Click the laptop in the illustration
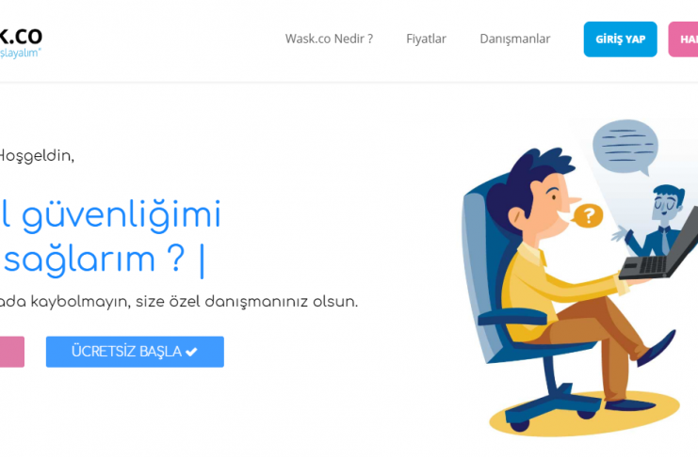Screen dimensions: 698x457 pos(658,251)
